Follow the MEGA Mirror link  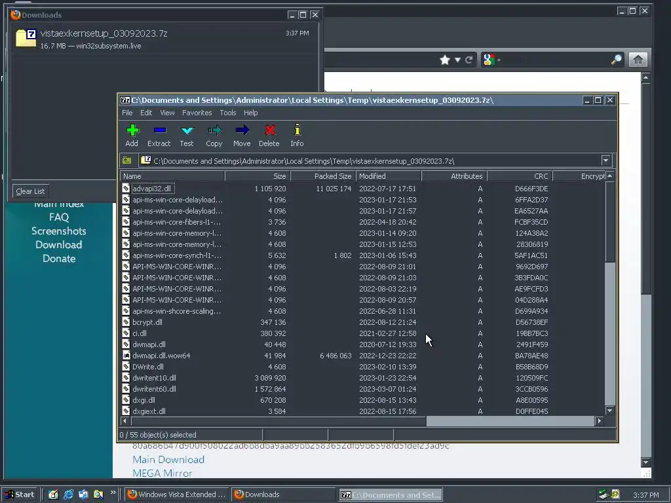point(163,473)
